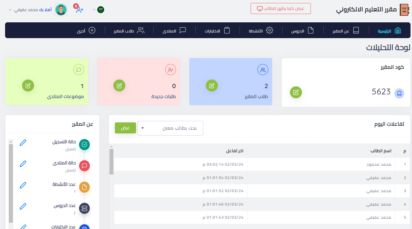Edit forum status with its pencil icon
This screenshot has width=412, height=229.
pyautogui.click(x=23, y=164)
